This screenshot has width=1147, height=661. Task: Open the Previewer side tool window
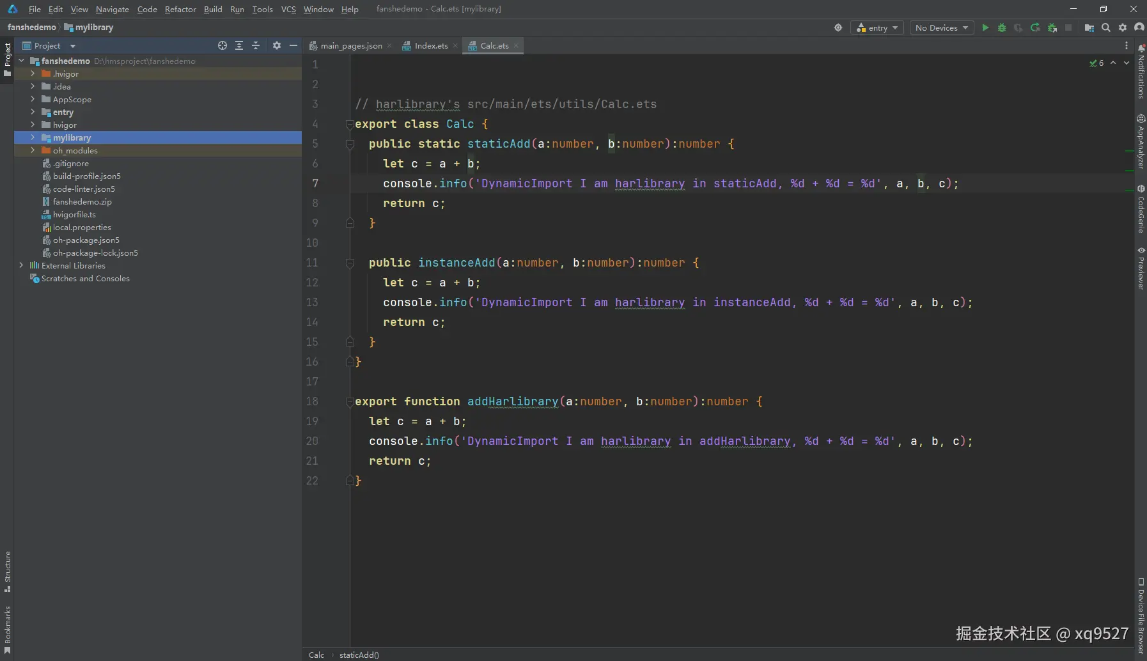pos(1141,268)
